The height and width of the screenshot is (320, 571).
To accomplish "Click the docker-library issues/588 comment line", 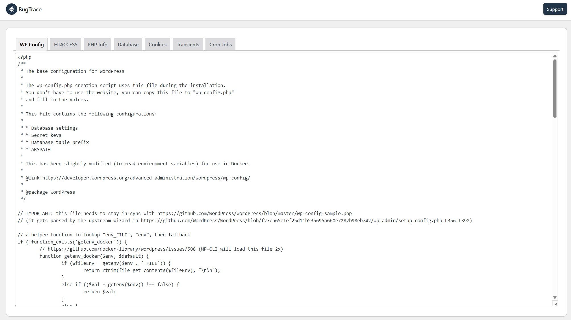I will click(x=161, y=249).
